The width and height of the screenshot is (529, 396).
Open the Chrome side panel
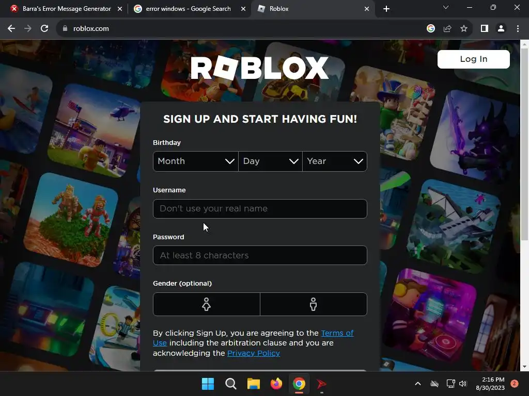click(x=485, y=29)
